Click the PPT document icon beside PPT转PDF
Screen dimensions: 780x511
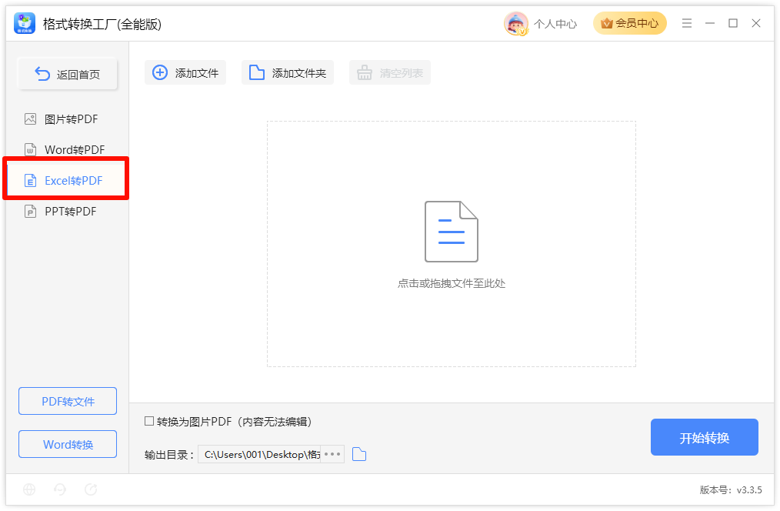click(x=30, y=212)
